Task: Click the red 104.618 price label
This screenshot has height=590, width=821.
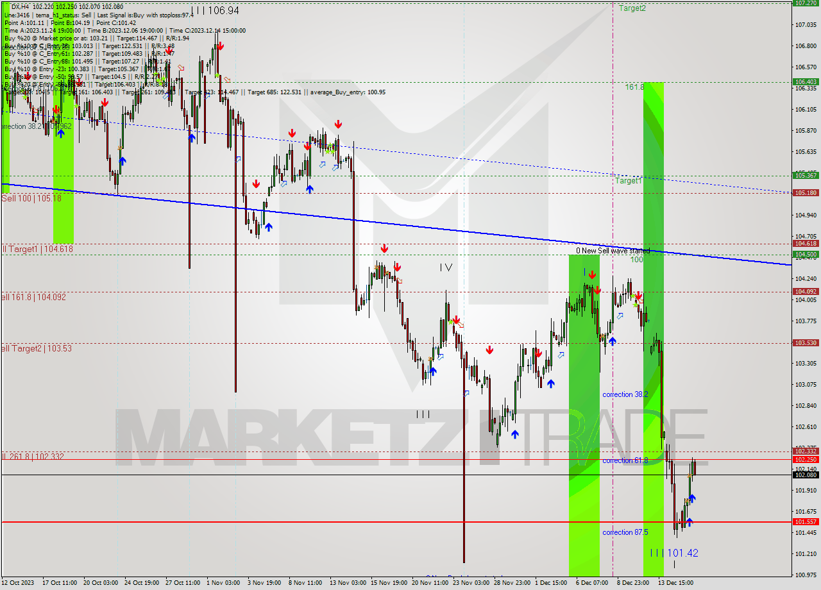Action: click(x=806, y=243)
